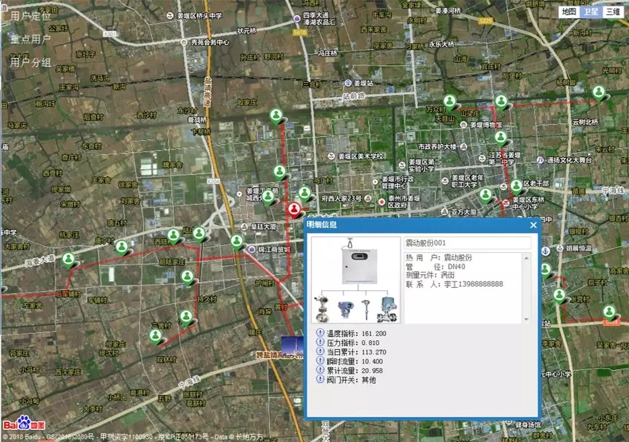Switch map to 地图 view

coord(569,11)
